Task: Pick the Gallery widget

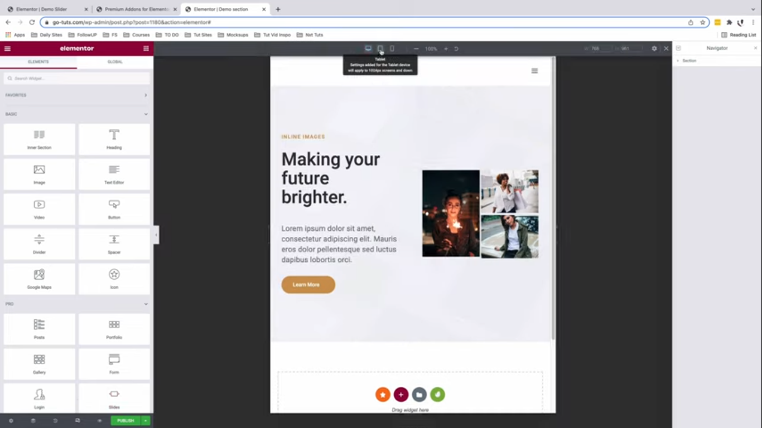Action: click(39, 364)
